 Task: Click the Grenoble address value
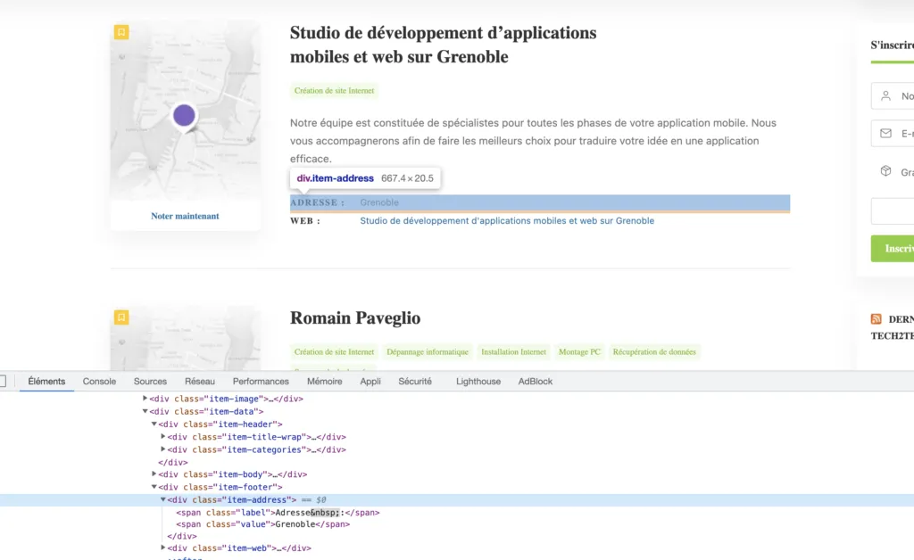point(379,202)
